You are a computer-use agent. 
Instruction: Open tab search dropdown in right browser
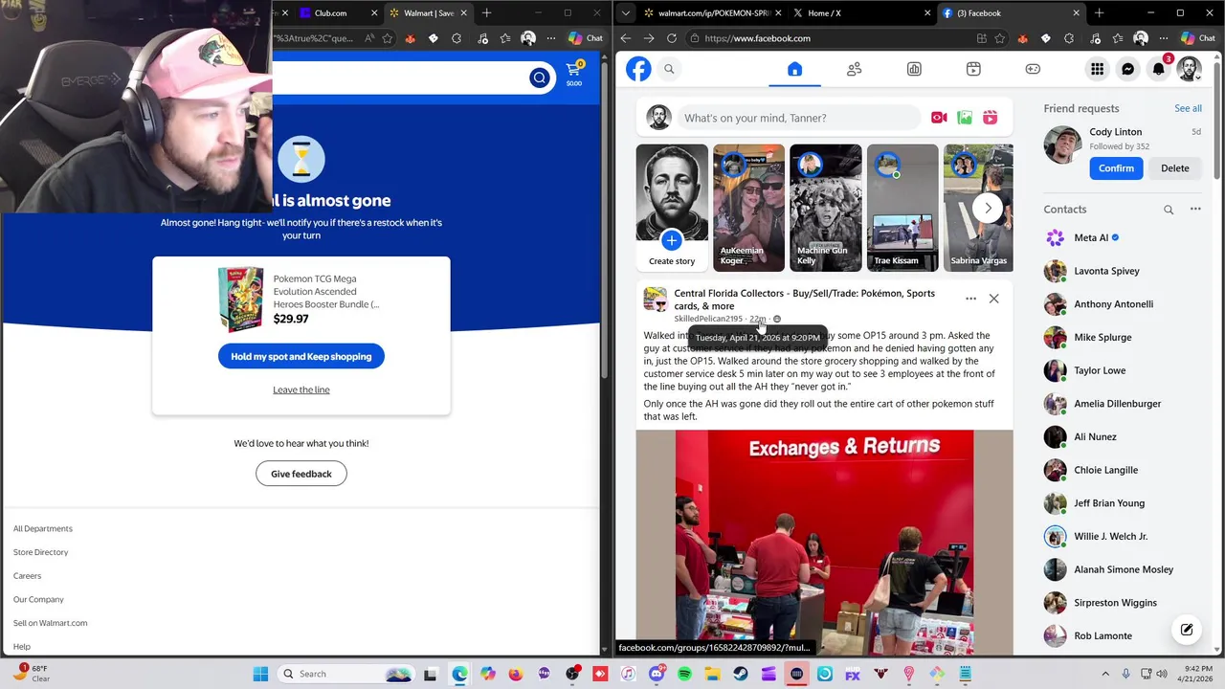click(625, 13)
